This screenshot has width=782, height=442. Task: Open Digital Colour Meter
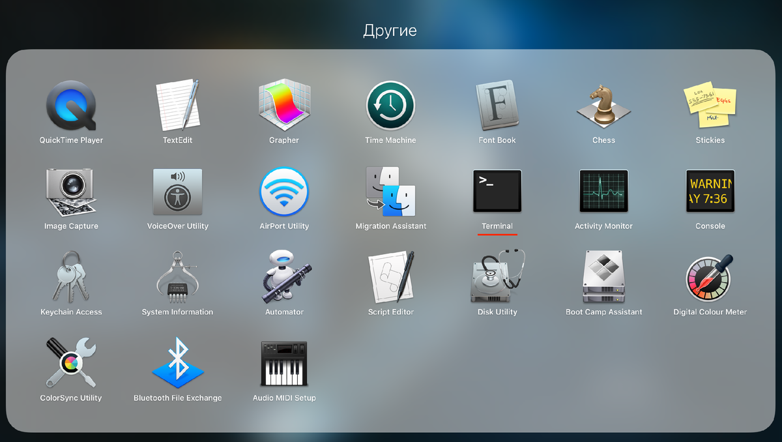coord(710,277)
